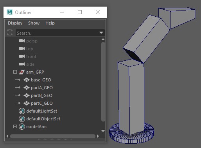This screenshot has height=148, width=201.
Task: Collapse the arm_GRP hierarchy
Action: tap(15, 72)
